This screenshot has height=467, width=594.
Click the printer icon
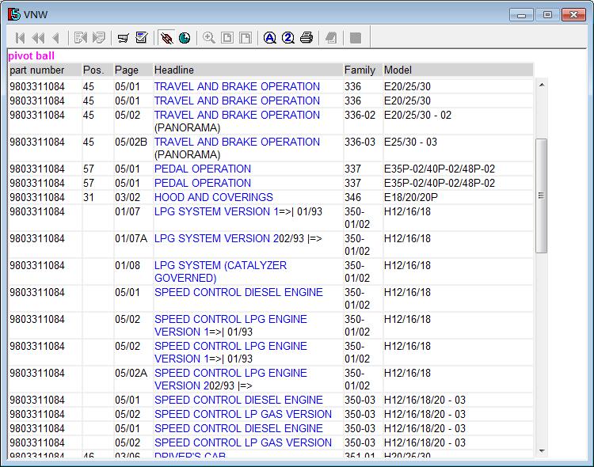307,38
